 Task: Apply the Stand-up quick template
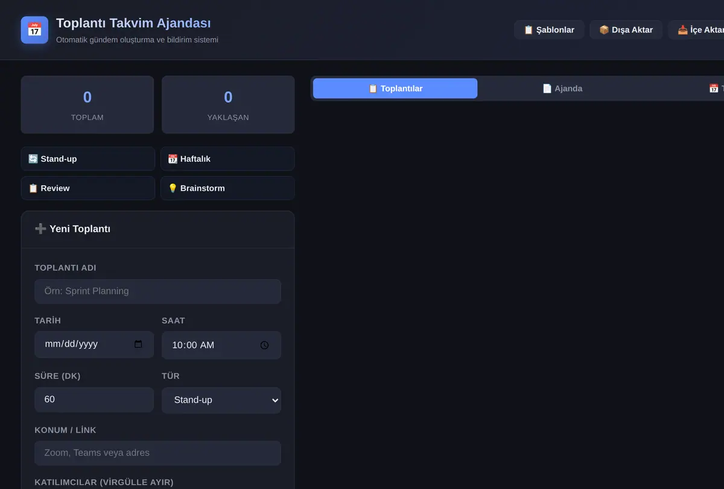[88, 159]
